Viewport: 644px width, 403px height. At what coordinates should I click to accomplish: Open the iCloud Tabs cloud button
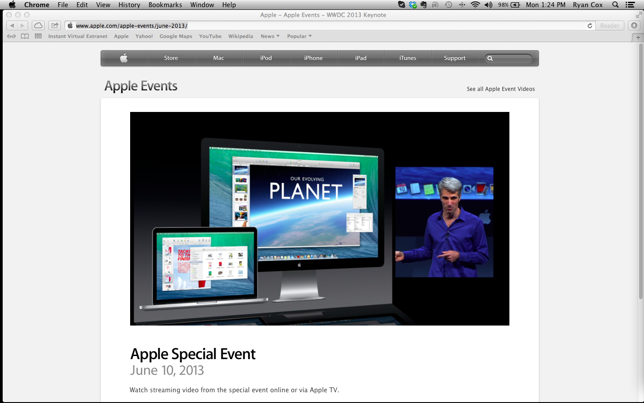coord(38,26)
